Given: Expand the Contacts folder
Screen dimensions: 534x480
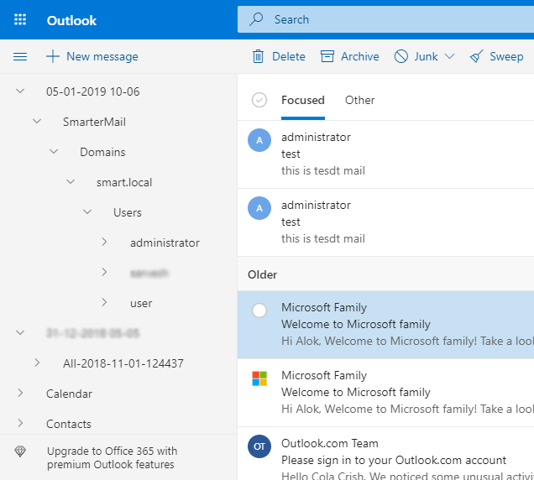Looking at the screenshot, I should click(x=20, y=423).
